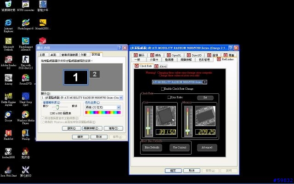This screenshot has width=294, height=184.
Task: Click the 識別 button in Display Properties
Action: 72,128
